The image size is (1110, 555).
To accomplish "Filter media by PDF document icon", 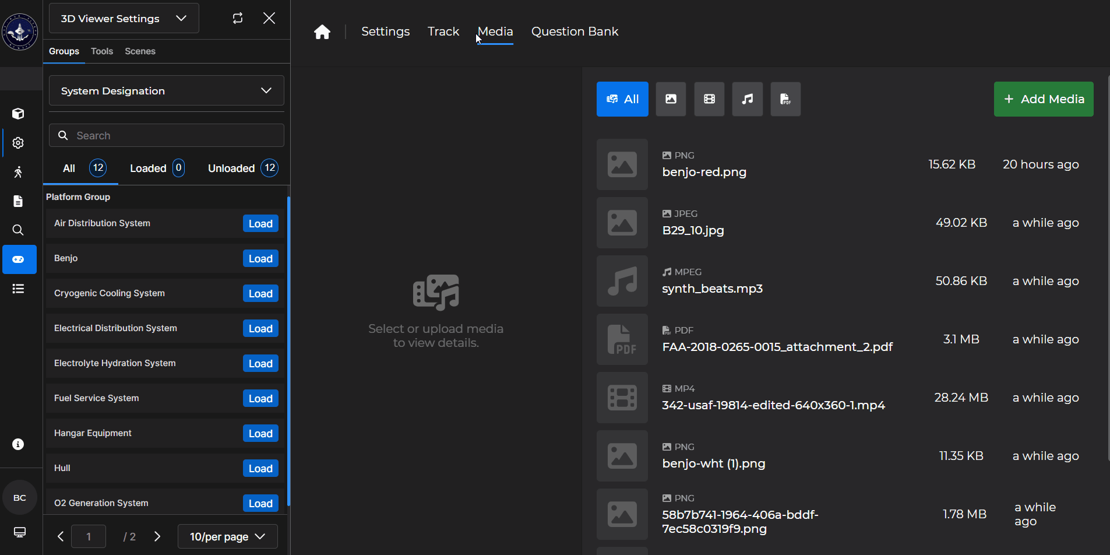I will (x=785, y=99).
